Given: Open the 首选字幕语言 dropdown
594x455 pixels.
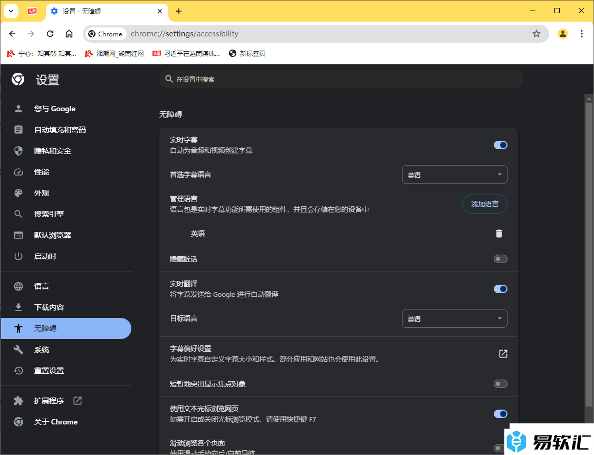Looking at the screenshot, I should click(x=454, y=175).
